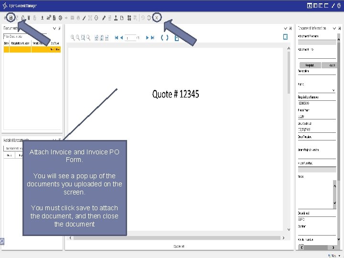Click the Requisition Number field
This screenshot has width=344, height=258.
click(x=317, y=103)
